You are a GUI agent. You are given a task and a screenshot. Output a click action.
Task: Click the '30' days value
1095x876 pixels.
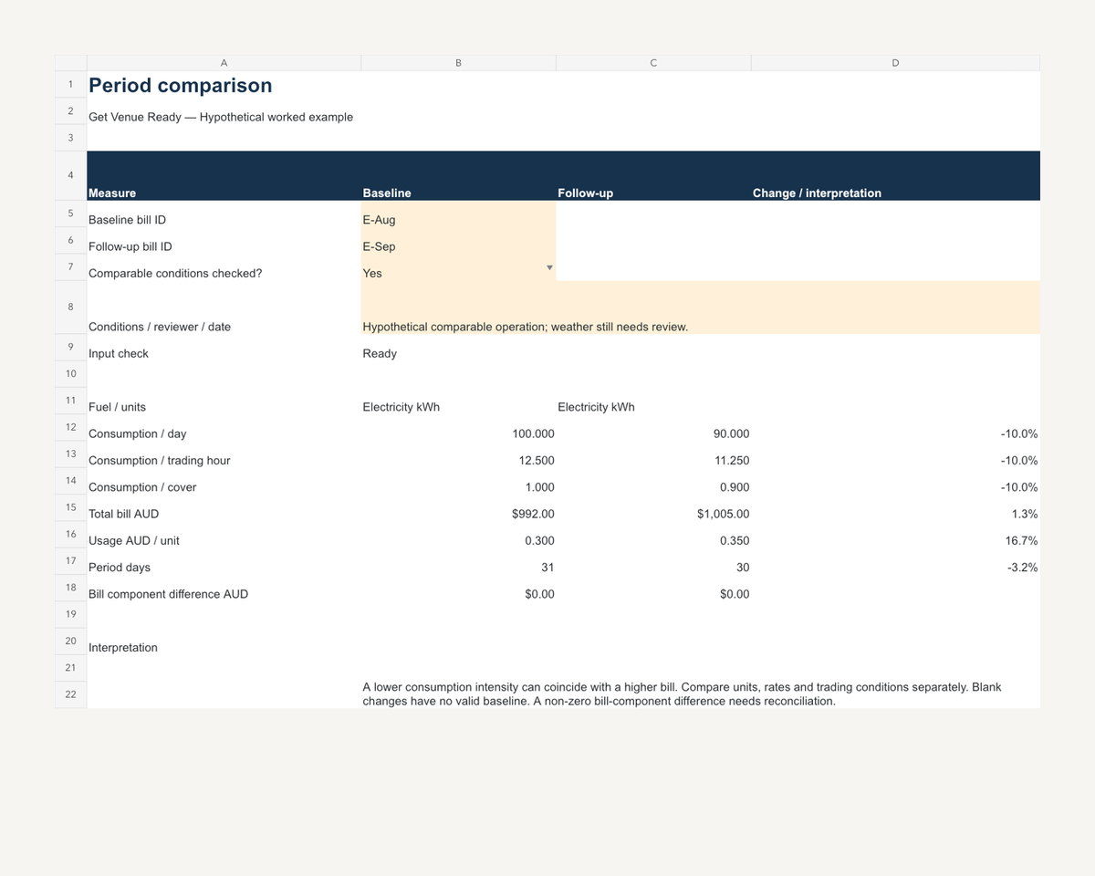[743, 567]
